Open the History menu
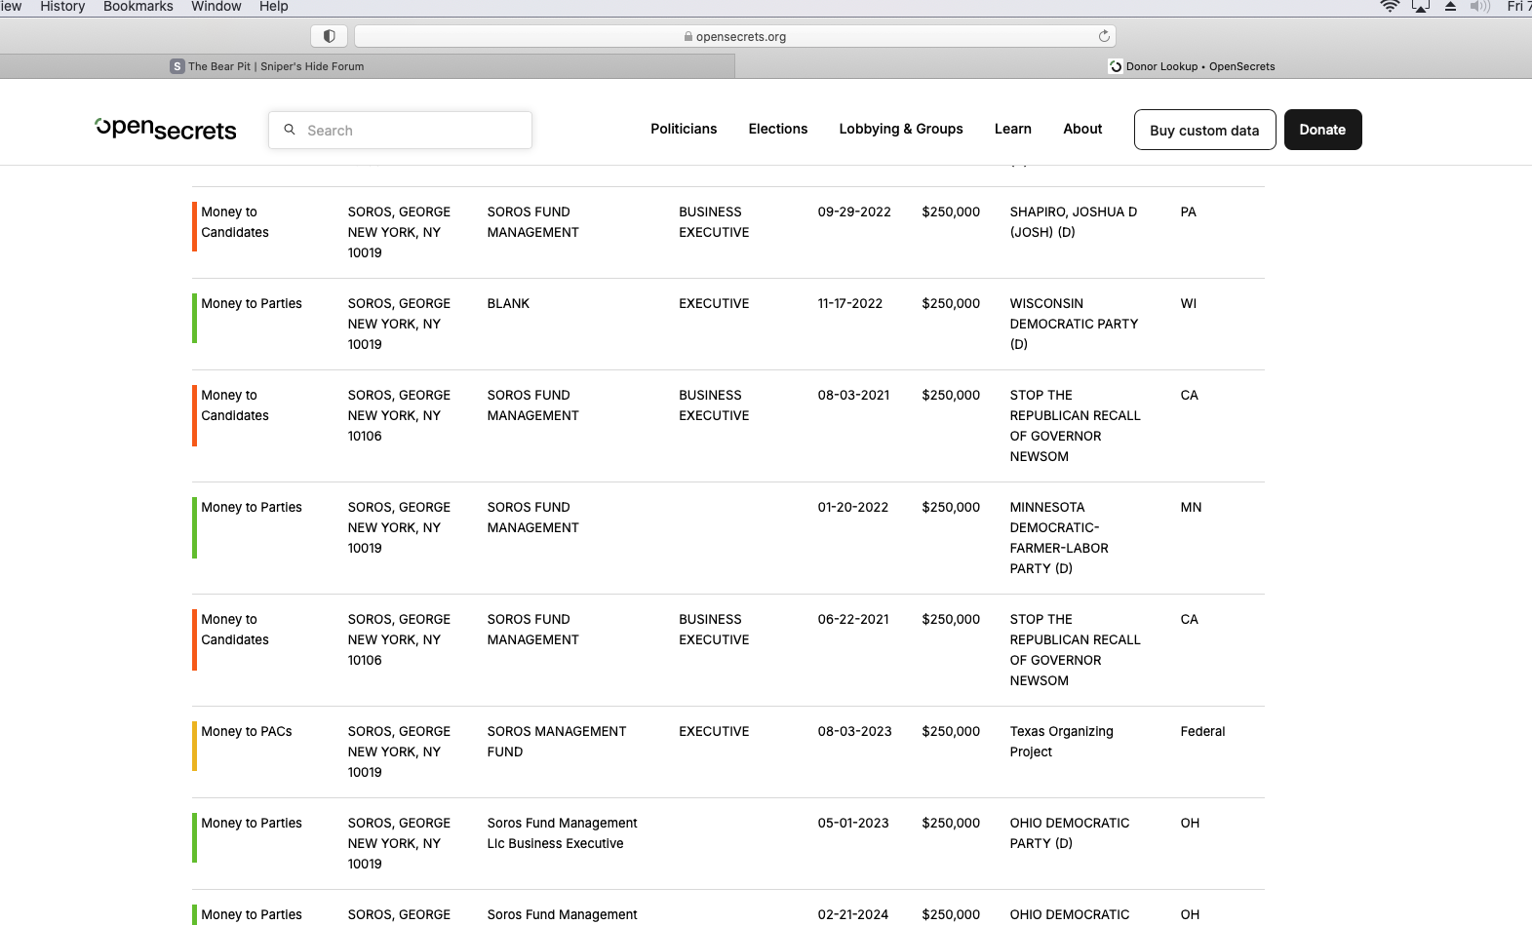 pyautogui.click(x=62, y=7)
